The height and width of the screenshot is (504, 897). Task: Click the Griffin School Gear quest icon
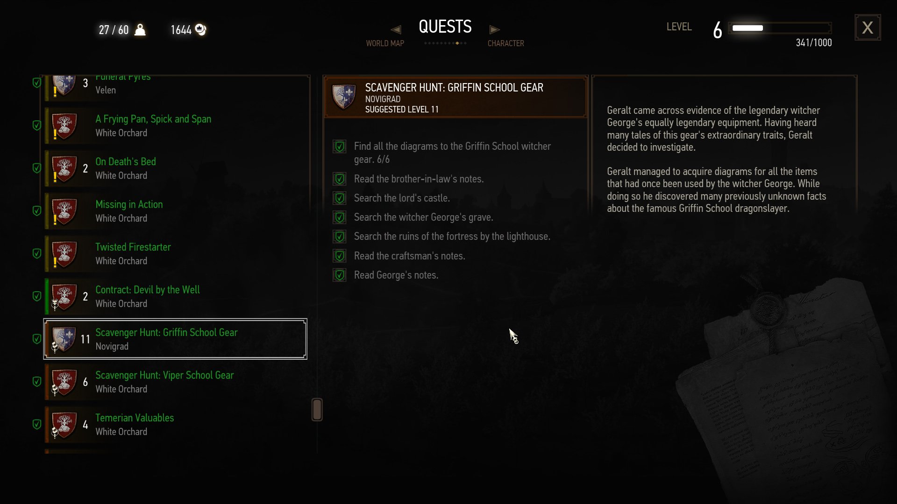coord(64,338)
